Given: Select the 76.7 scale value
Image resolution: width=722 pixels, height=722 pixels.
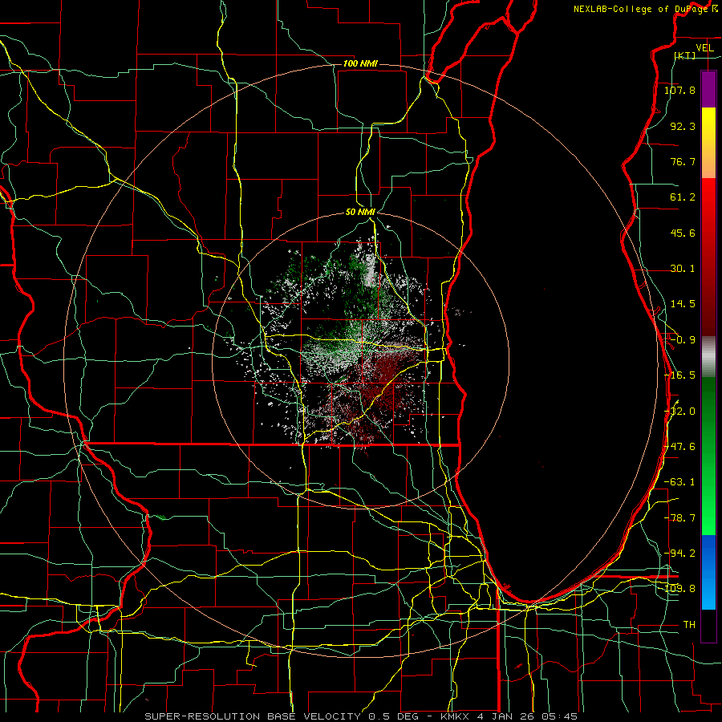Looking at the screenshot, I should click(x=683, y=161).
